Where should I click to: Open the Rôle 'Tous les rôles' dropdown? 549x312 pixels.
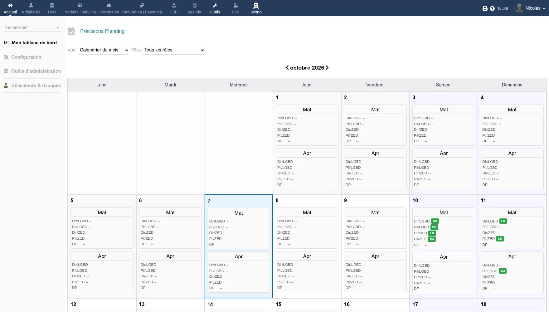[x=174, y=50]
